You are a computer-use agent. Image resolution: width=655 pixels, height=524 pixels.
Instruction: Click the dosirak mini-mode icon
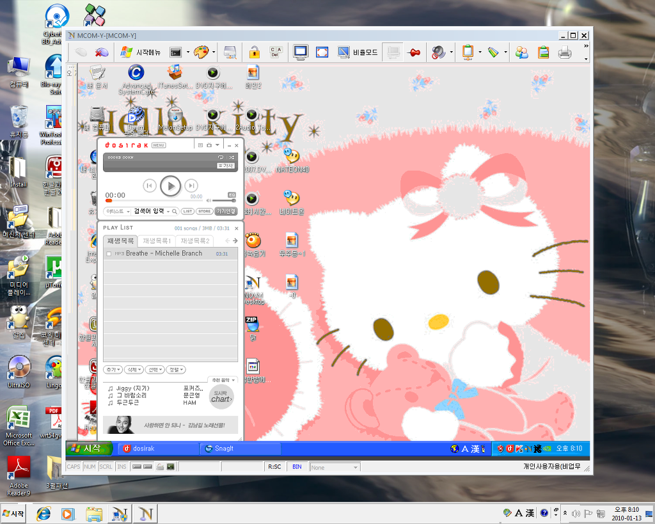200,145
